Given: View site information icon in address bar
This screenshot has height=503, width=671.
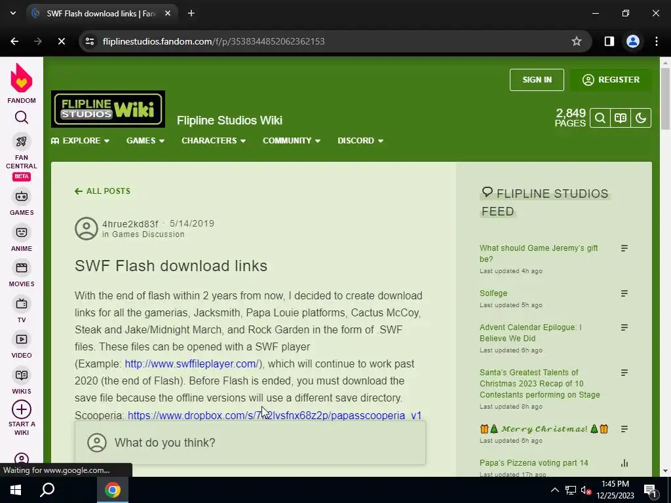Looking at the screenshot, I should (89, 41).
